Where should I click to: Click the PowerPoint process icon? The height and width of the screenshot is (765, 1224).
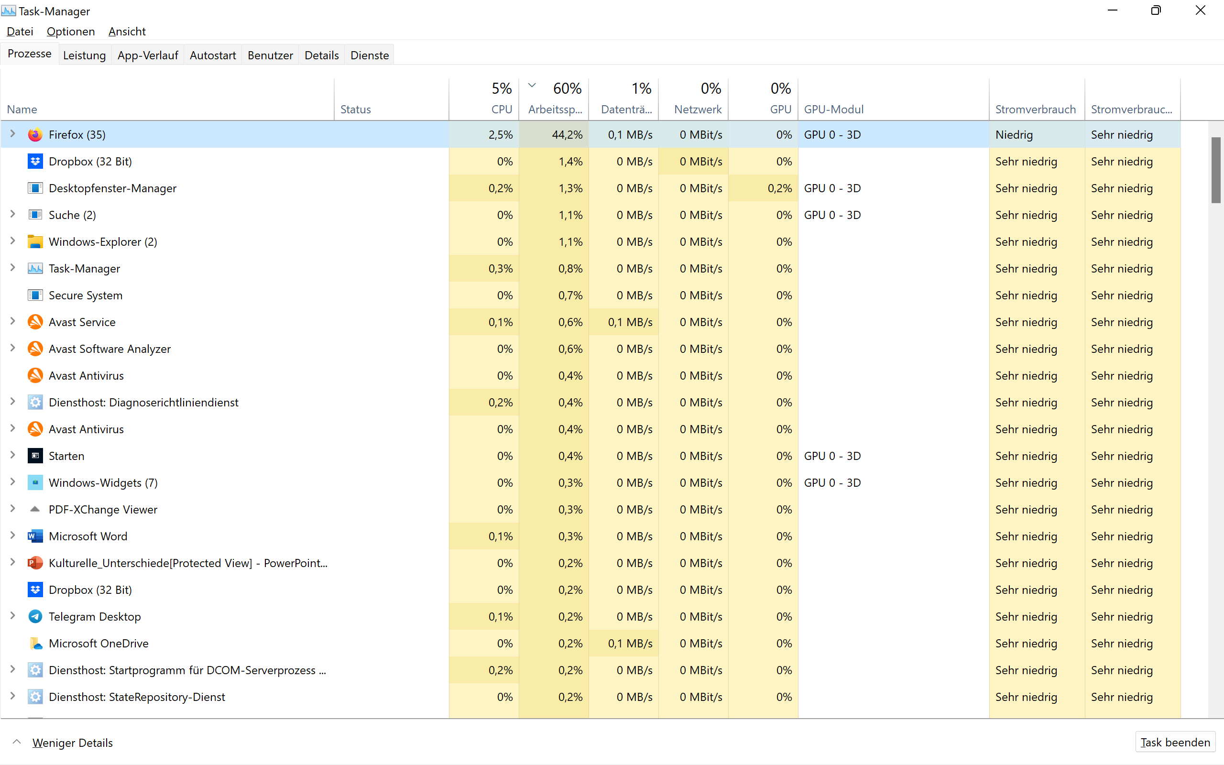pos(35,563)
